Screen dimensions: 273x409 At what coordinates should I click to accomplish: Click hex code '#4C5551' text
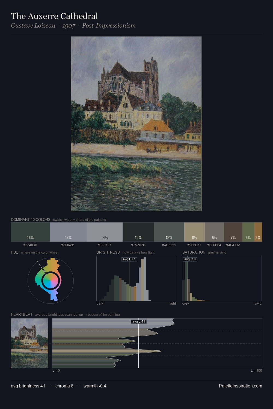(x=169, y=245)
